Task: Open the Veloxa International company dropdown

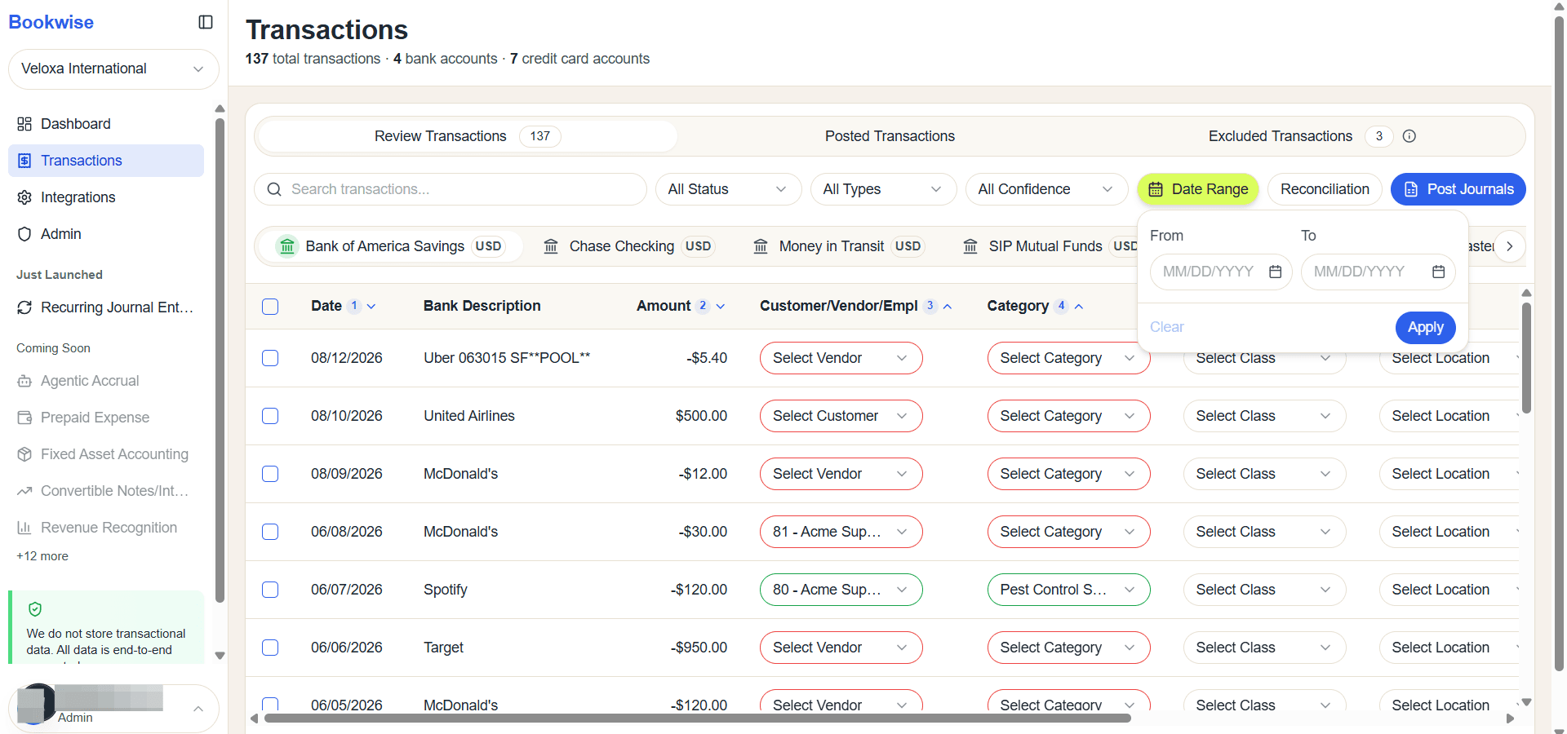Action: 113,69
